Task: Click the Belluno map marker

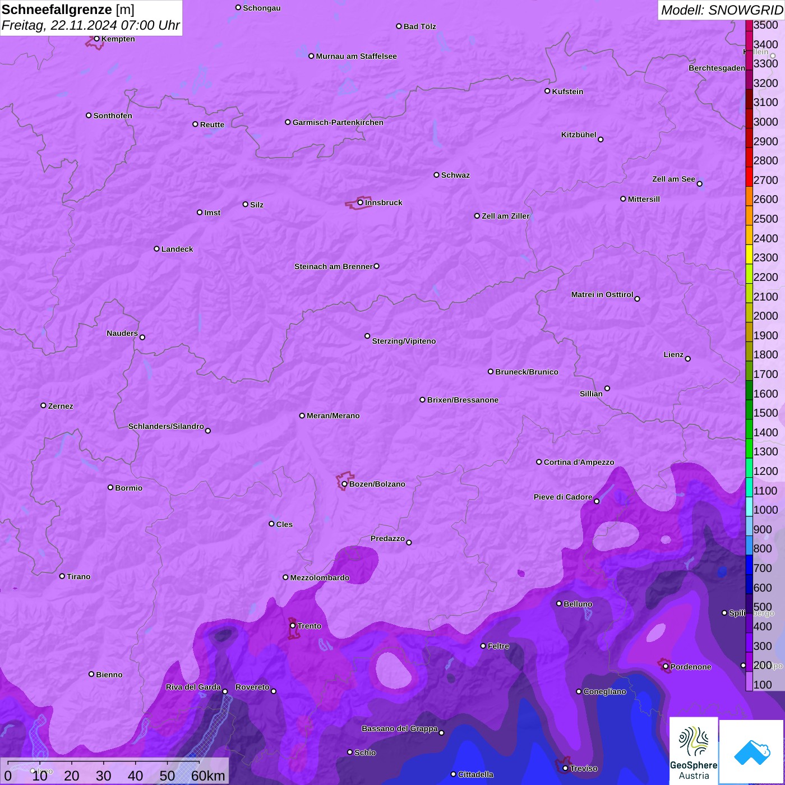Action: point(559,603)
